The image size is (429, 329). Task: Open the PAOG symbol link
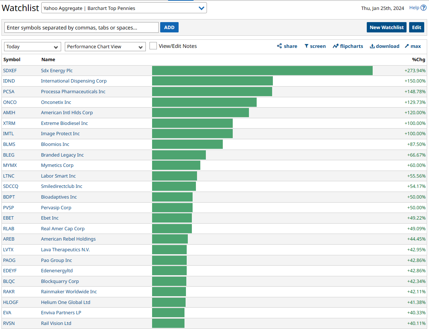click(x=9, y=261)
